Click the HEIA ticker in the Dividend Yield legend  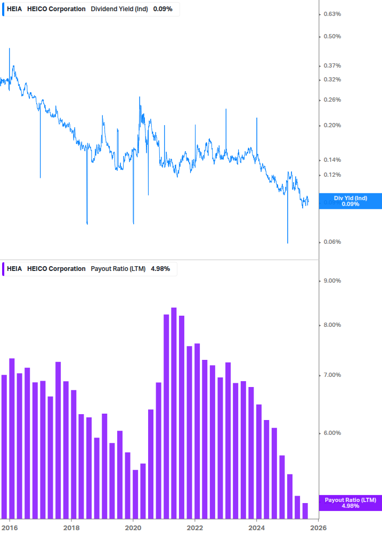14,9
